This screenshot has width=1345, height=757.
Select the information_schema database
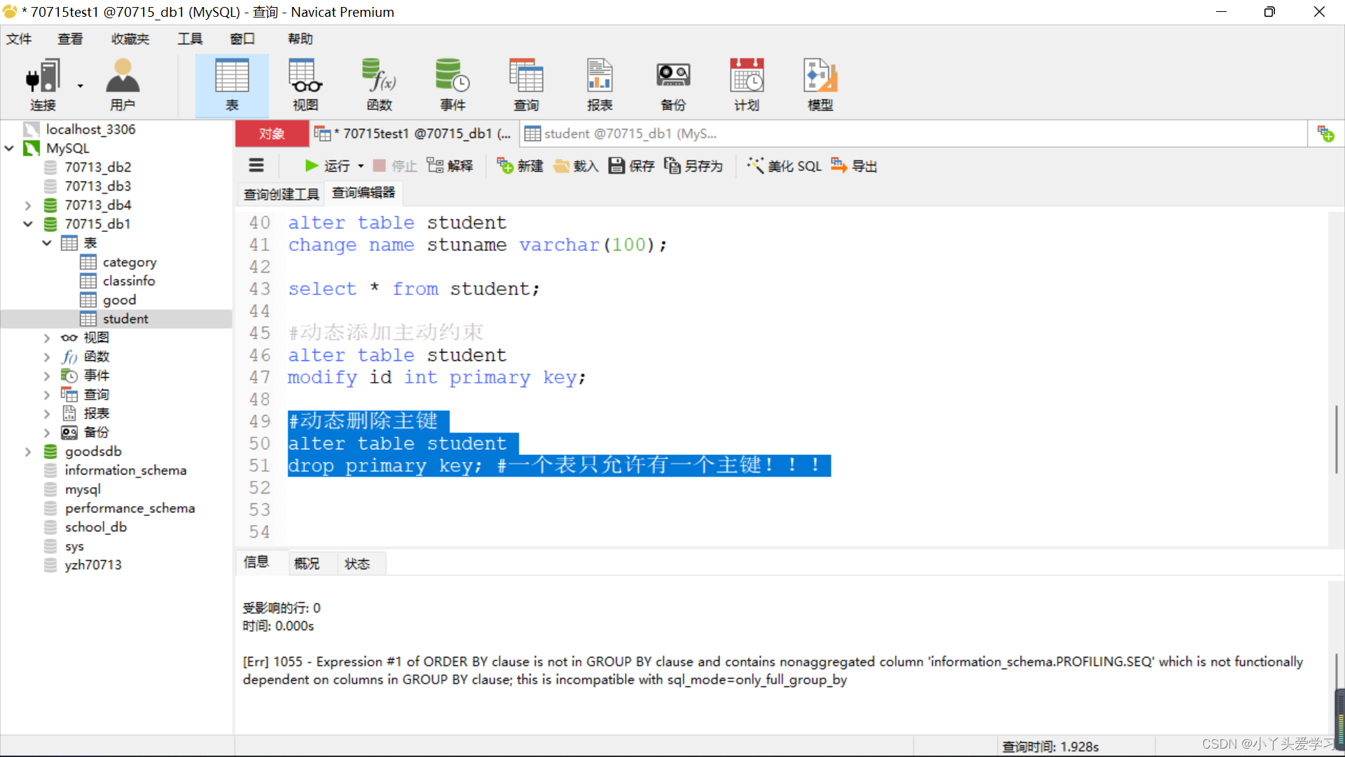pyautogui.click(x=125, y=470)
